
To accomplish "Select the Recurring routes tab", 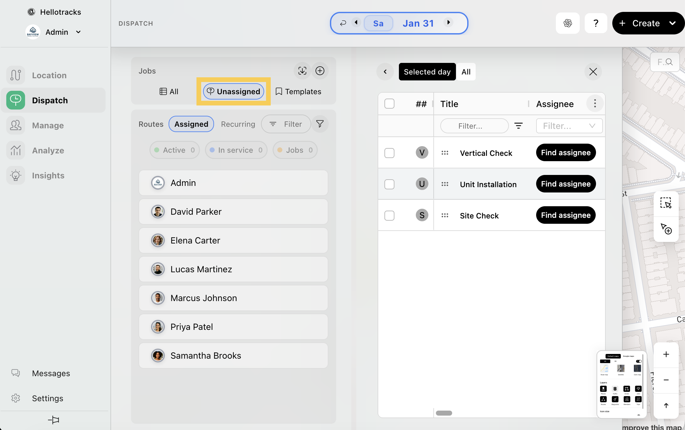I will click(238, 124).
